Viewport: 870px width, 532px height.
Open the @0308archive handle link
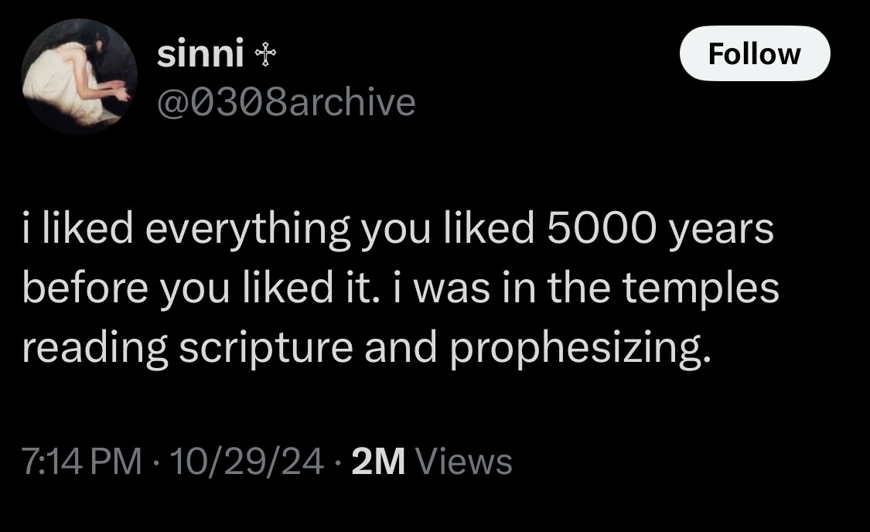tap(286, 103)
